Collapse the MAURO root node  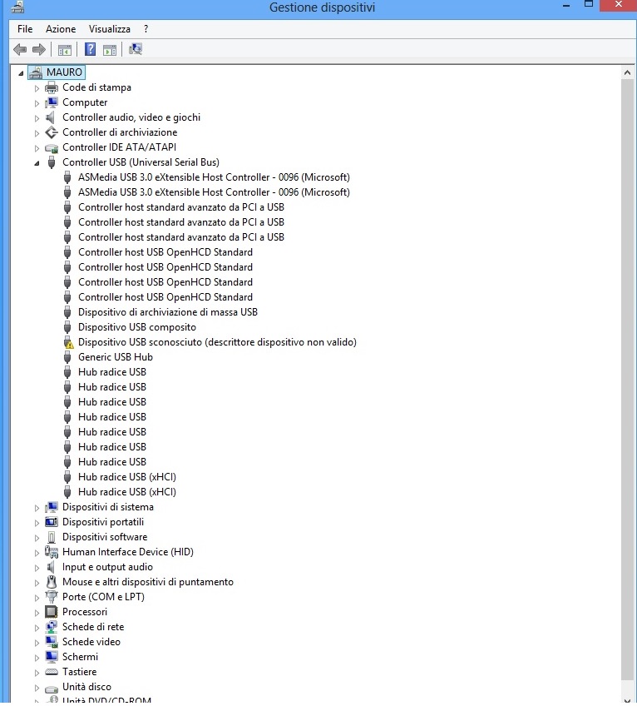click(20, 73)
